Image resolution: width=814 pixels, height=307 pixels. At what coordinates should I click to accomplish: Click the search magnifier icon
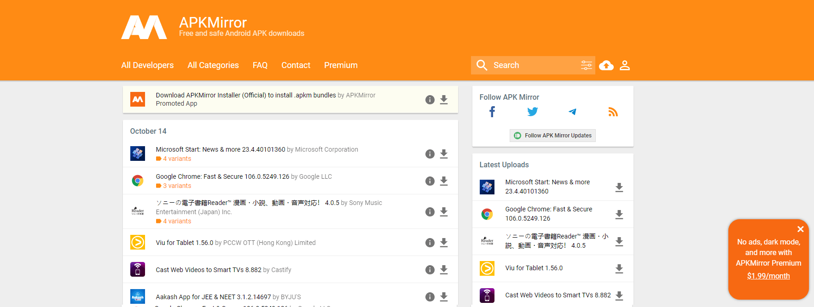(482, 65)
